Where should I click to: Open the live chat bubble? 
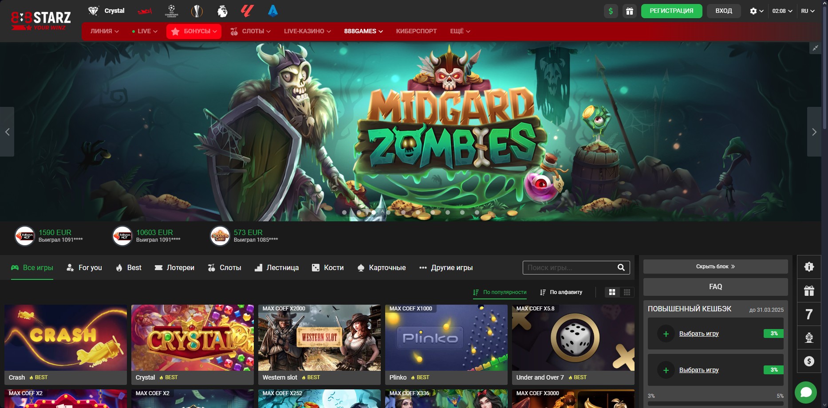point(806,392)
